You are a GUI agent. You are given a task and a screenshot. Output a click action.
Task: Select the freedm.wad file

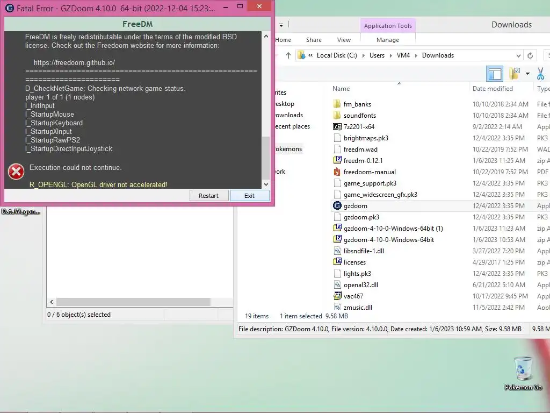point(360,149)
